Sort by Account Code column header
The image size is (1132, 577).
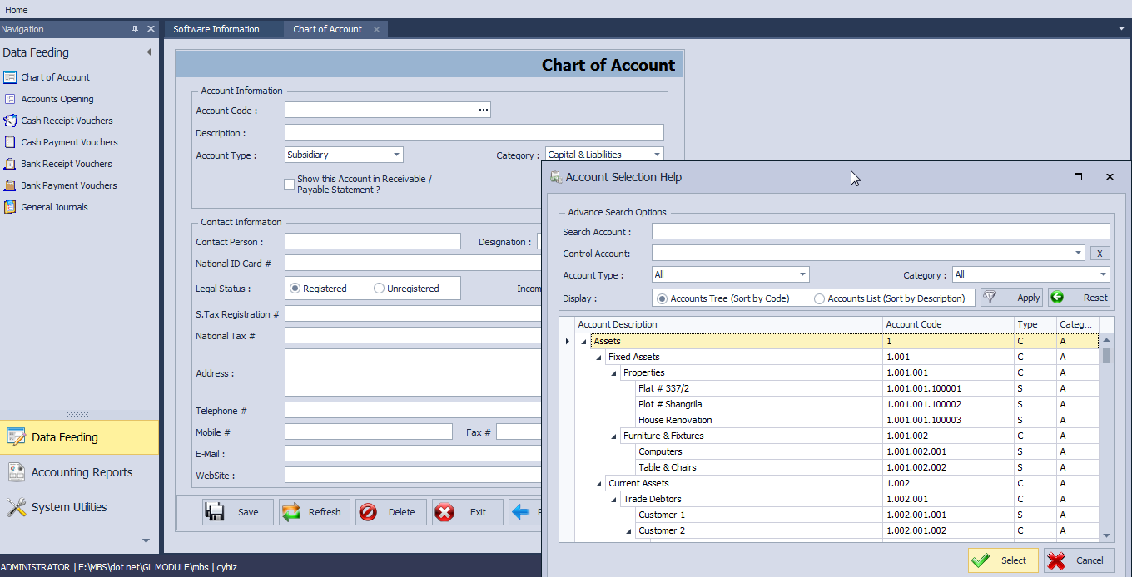tap(948, 324)
